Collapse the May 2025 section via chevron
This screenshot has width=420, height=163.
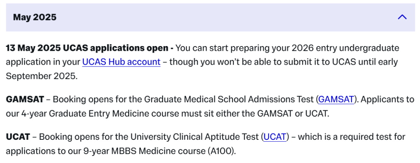pos(402,17)
